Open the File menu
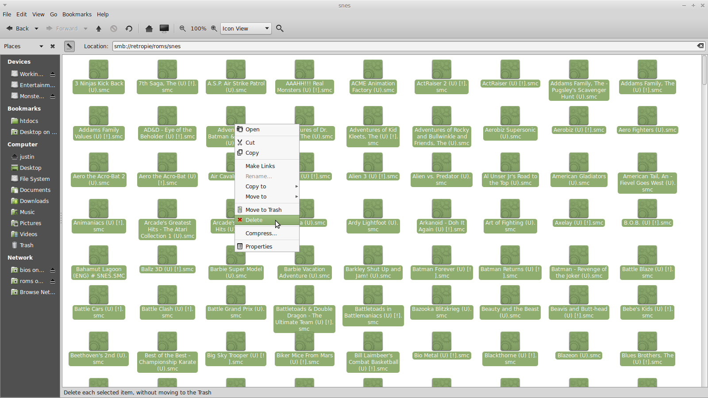This screenshot has height=398, width=708. pos(7,15)
